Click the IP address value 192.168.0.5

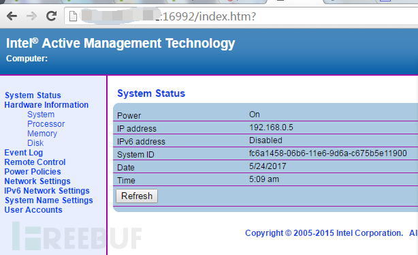[271, 127]
